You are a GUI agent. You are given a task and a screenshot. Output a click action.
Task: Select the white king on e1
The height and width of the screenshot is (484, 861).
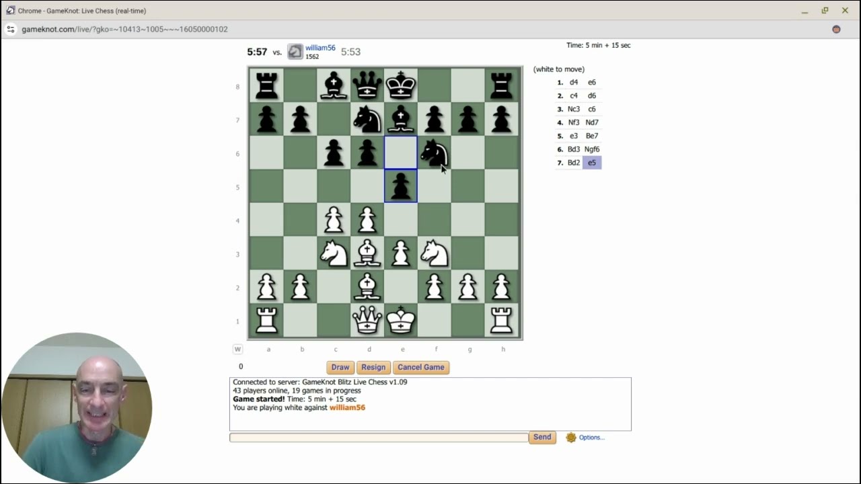(x=401, y=321)
